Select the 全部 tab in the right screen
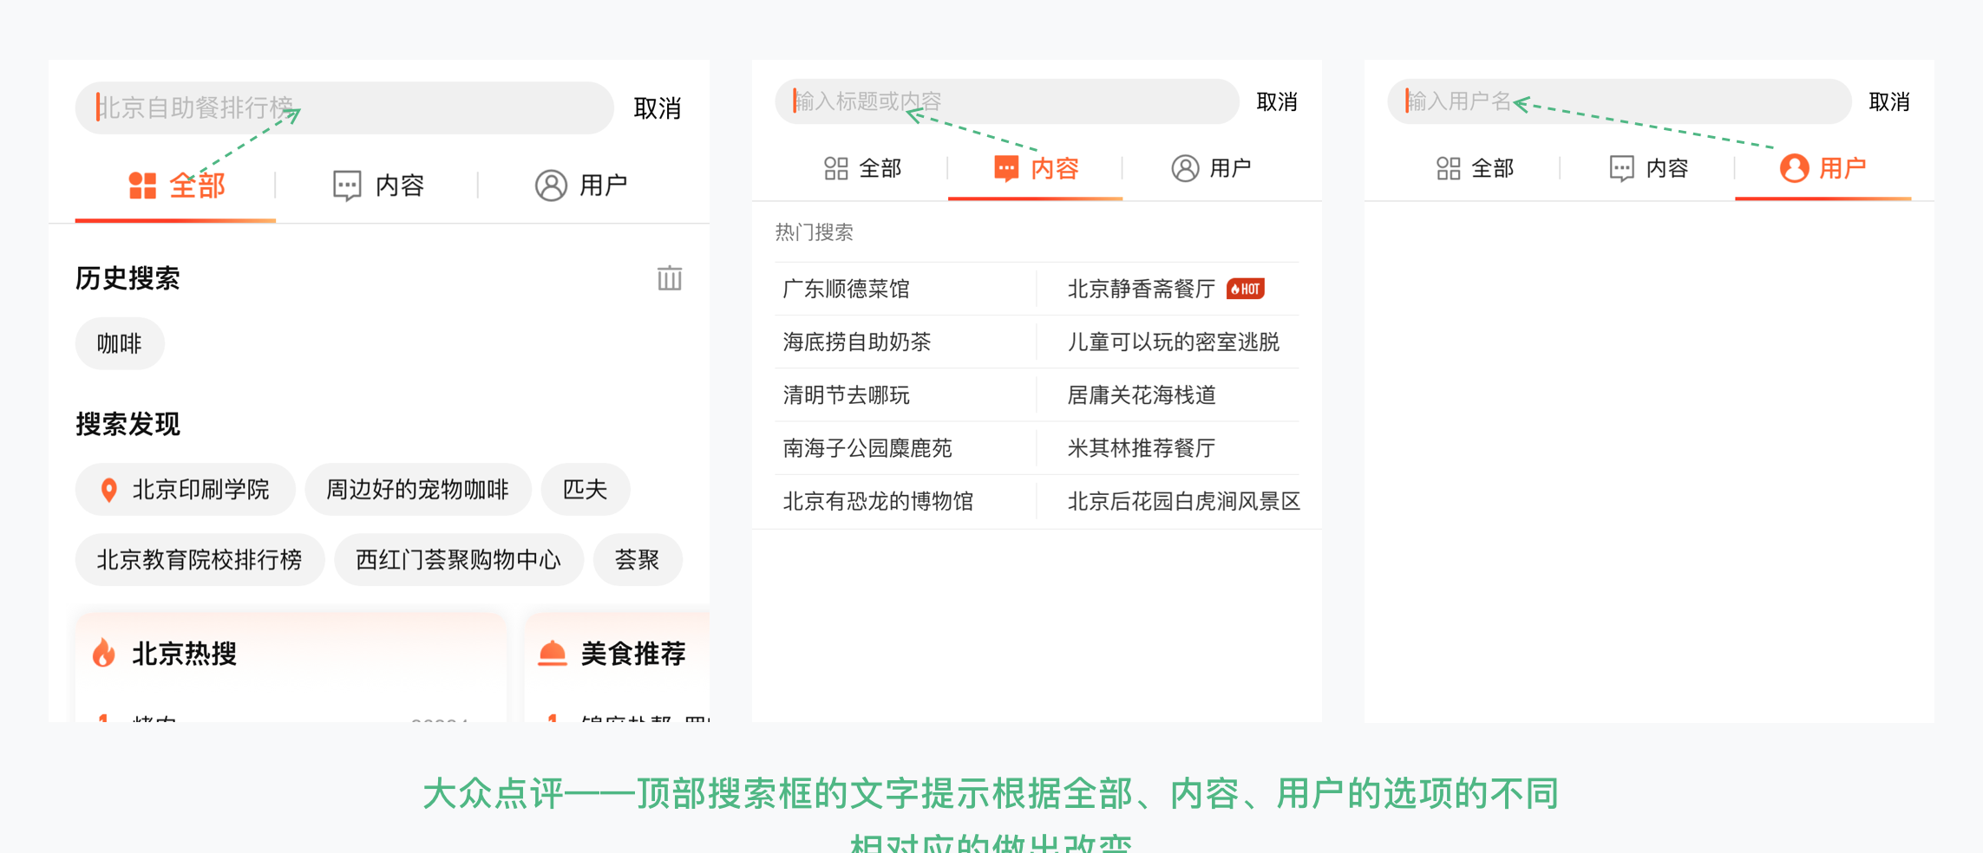This screenshot has height=853, width=1983. [1475, 168]
